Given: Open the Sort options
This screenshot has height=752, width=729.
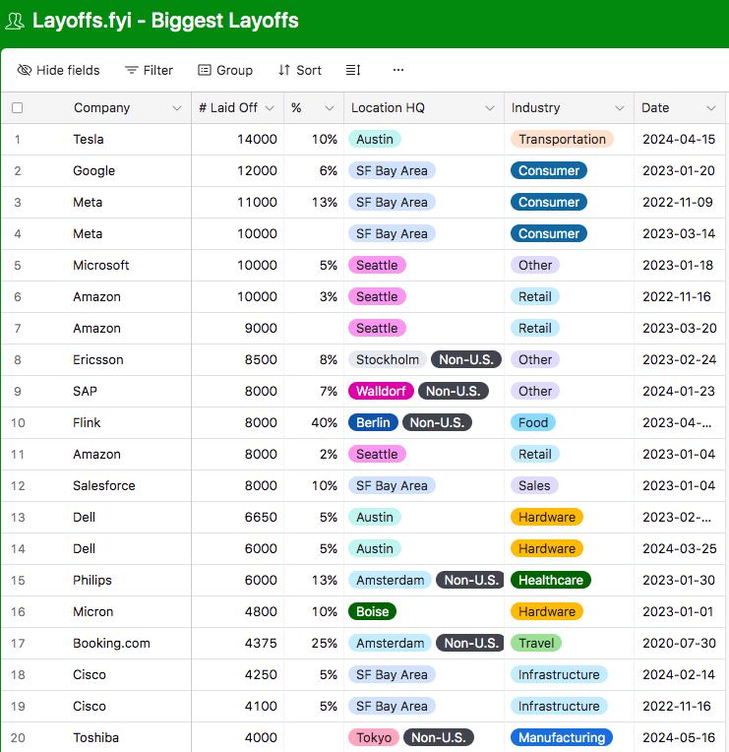Looking at the screenshot, I should (x=299, y=70).
